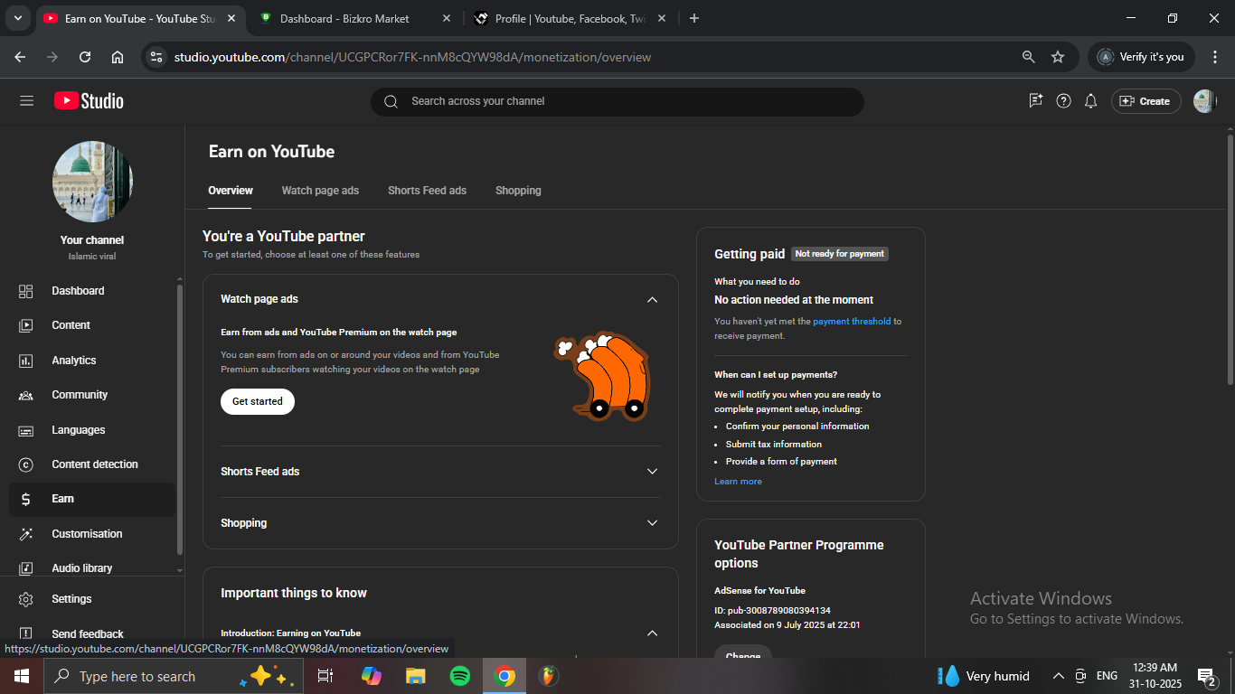
Task: Click the account avatar in top bar
Action: tap(1203, 101)
